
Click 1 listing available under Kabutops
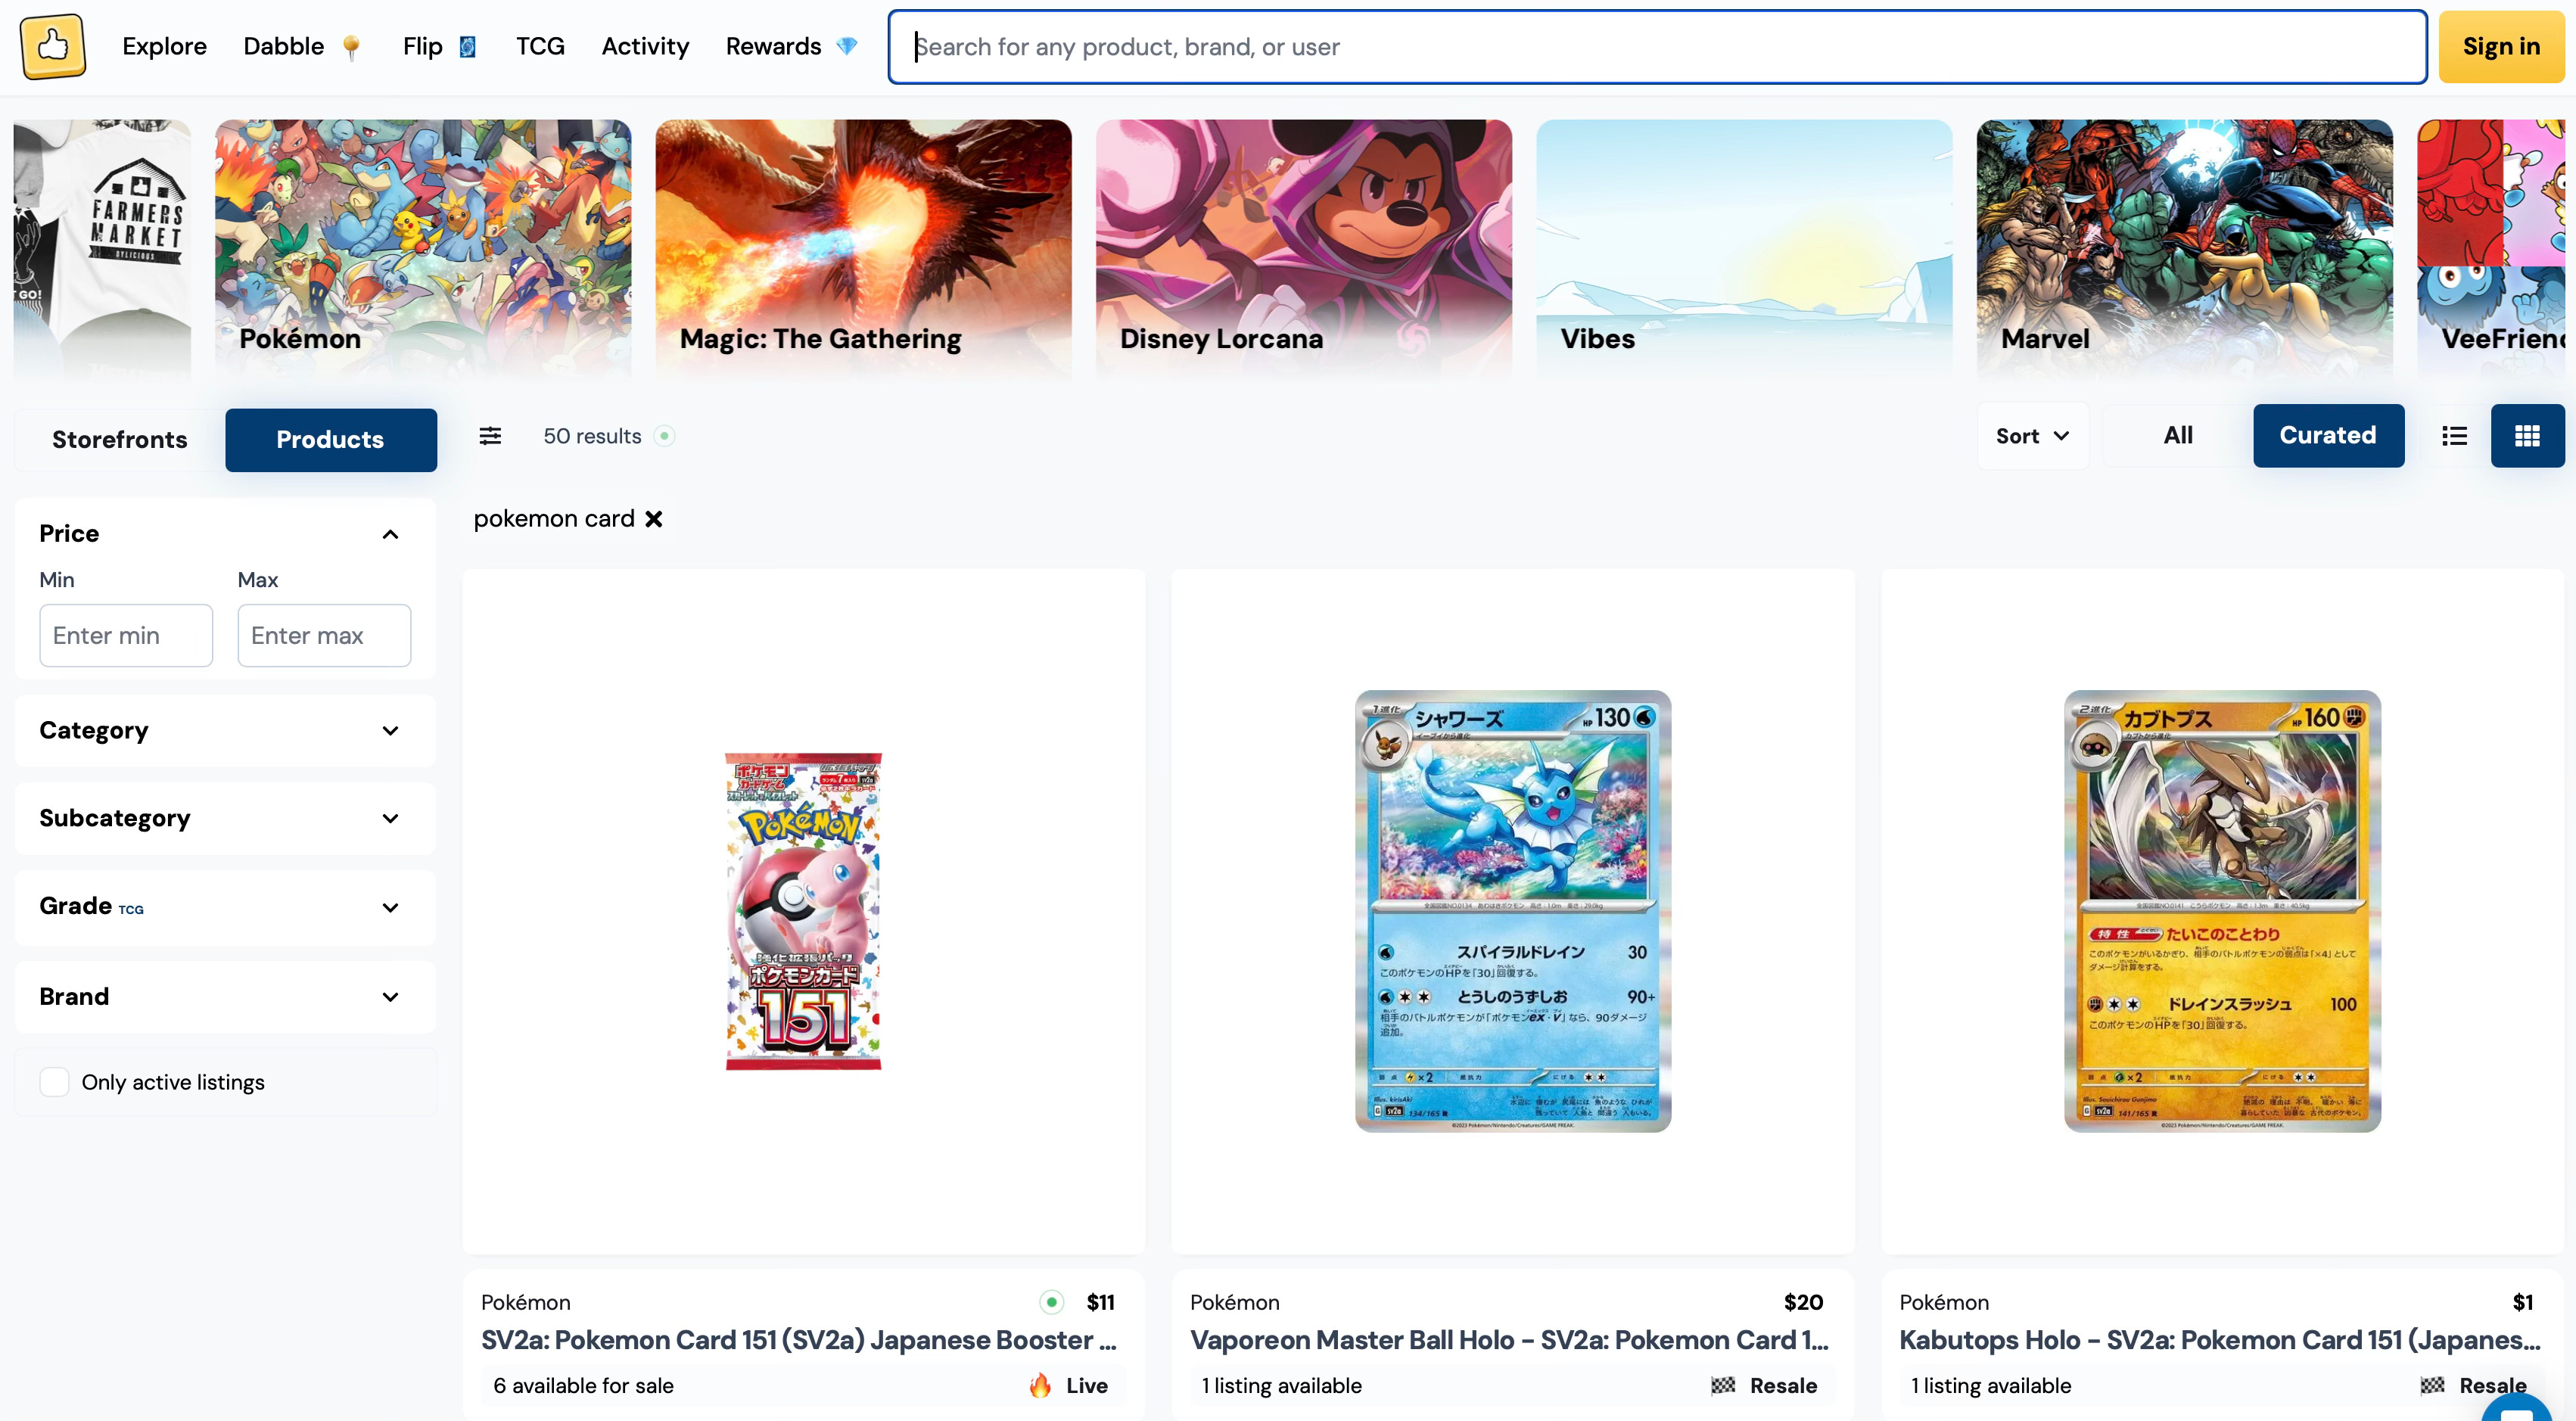(1991, 1385)
